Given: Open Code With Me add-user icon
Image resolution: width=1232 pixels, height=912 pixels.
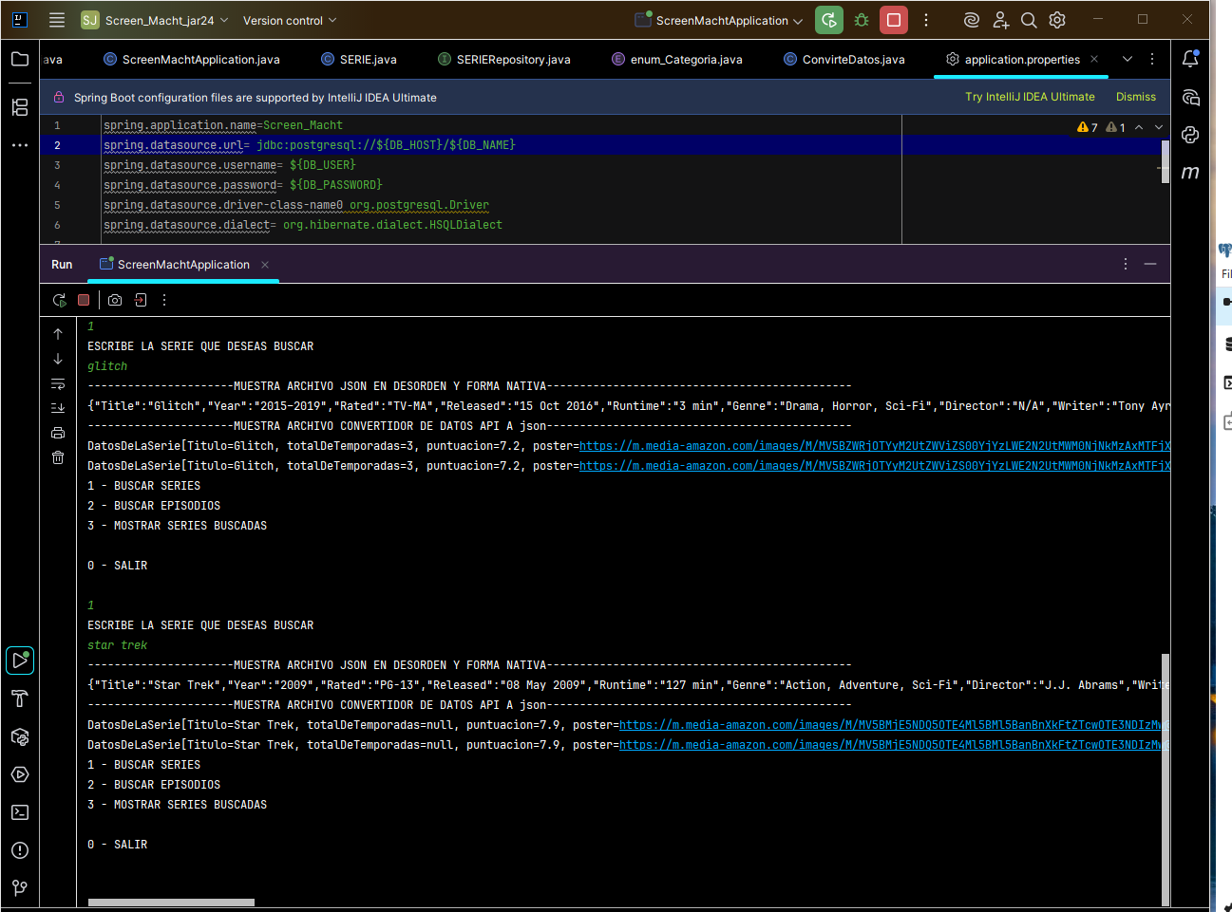Looking at the screenshot, I should pyautogui.click(x=1000, y=20).
